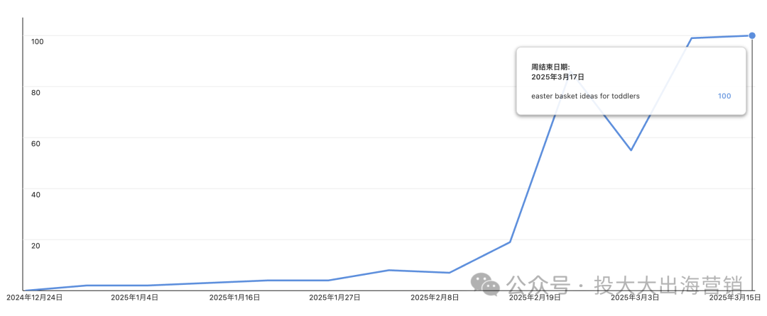Click the 投大大出海营销 watermark text
Image resolution: width=767 pixels, height=316 pixels.
click(x=669, y=286)
